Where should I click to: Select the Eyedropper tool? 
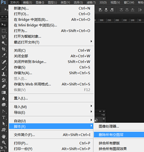point(3,55)
